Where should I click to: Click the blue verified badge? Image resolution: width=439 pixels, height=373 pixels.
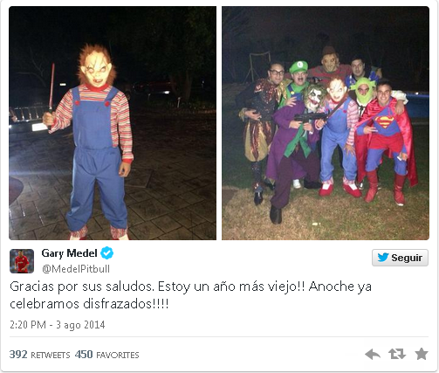pos(106,252)
